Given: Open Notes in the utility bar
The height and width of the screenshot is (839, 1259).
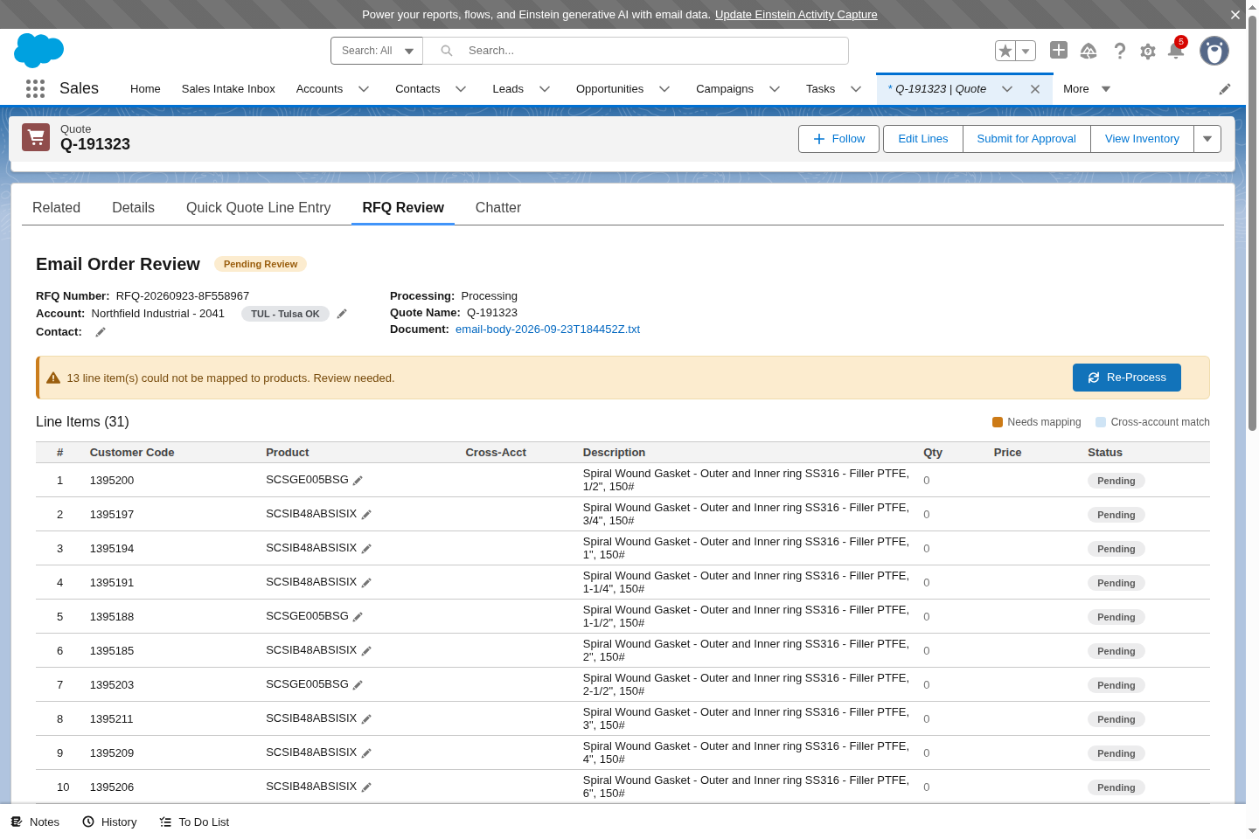Looking at the screenshot, I should coord(35,822).
